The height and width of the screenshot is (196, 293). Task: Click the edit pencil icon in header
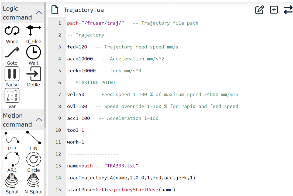point(259,10)
